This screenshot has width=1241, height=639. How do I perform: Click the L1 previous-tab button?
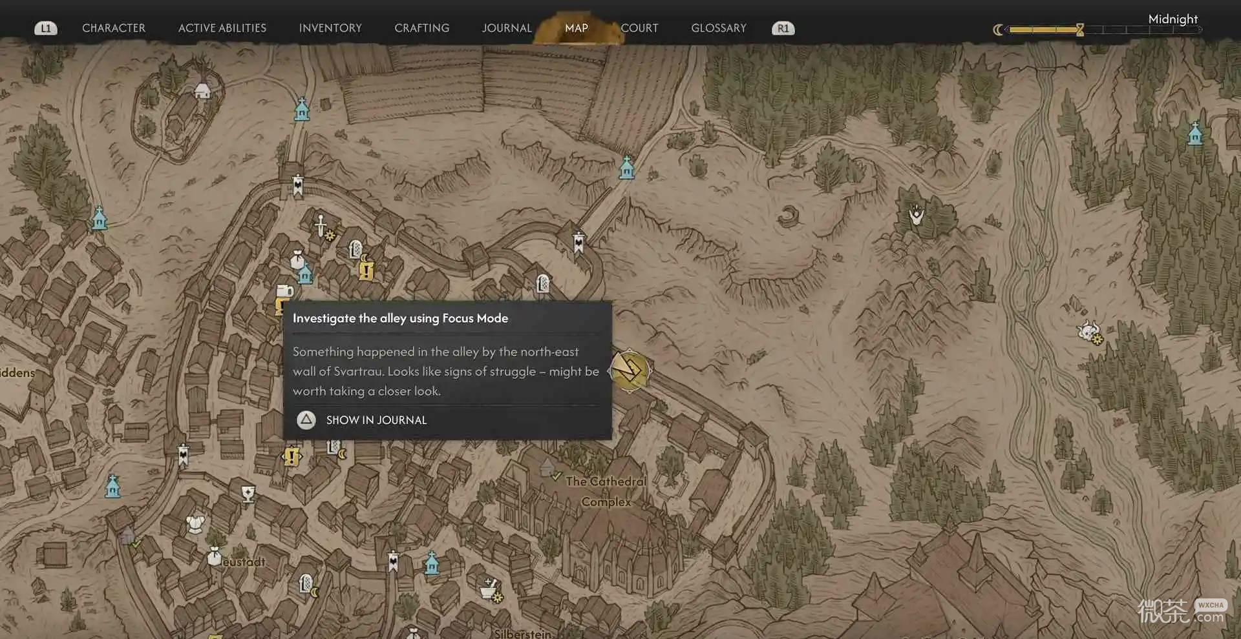point(45,28)
